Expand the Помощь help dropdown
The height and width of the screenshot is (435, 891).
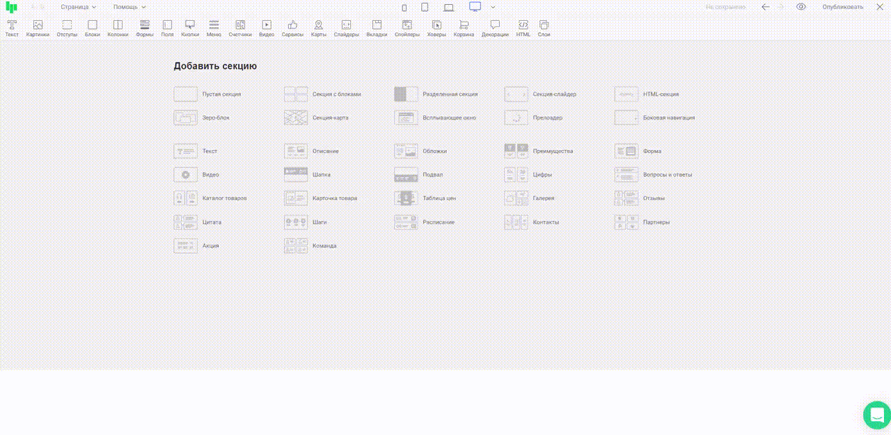[129, 7]
